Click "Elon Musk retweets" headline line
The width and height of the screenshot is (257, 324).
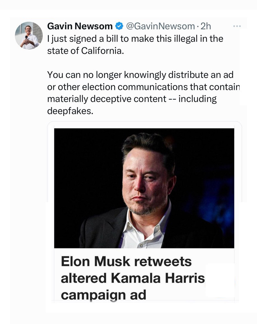point(126,262)
